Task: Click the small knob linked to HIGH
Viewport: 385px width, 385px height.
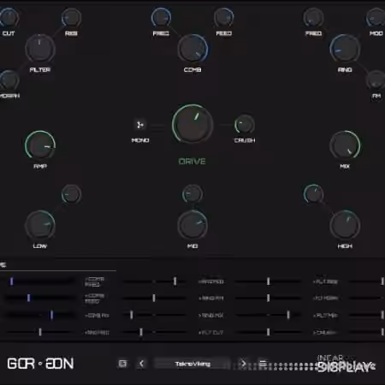Action: pos(313,194)
